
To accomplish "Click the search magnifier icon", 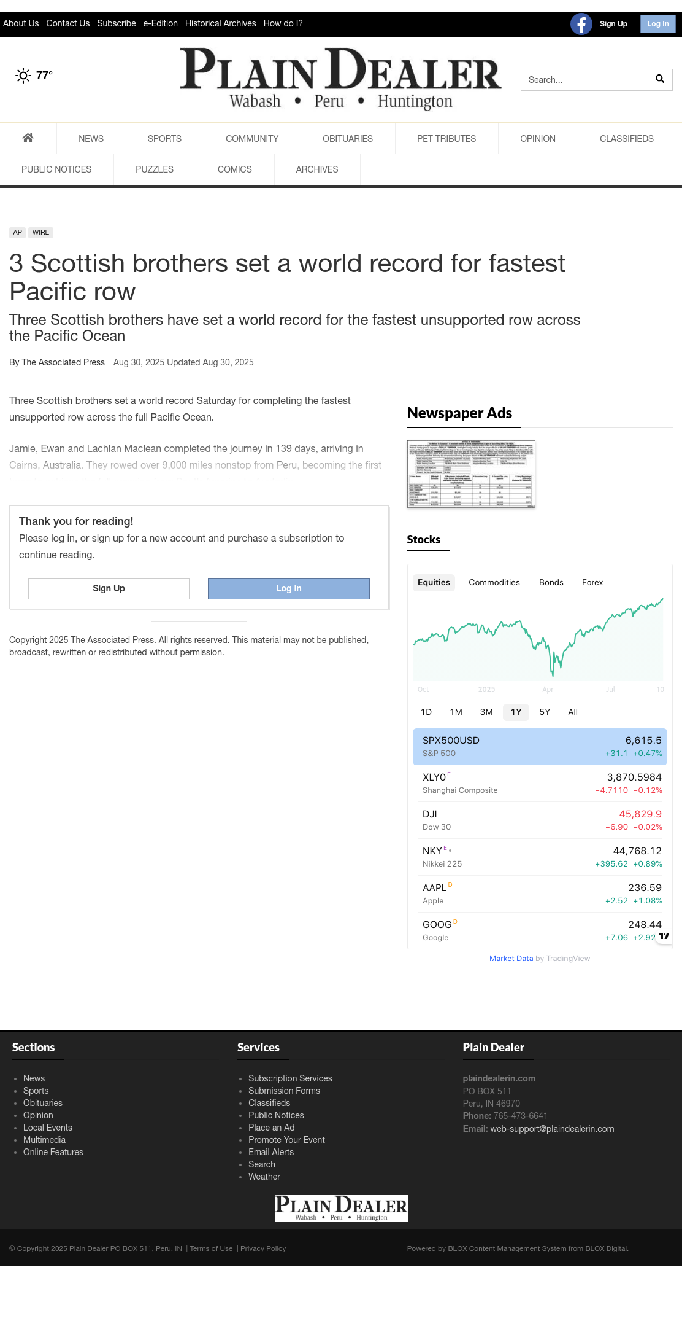I will [x=659, y=79].
